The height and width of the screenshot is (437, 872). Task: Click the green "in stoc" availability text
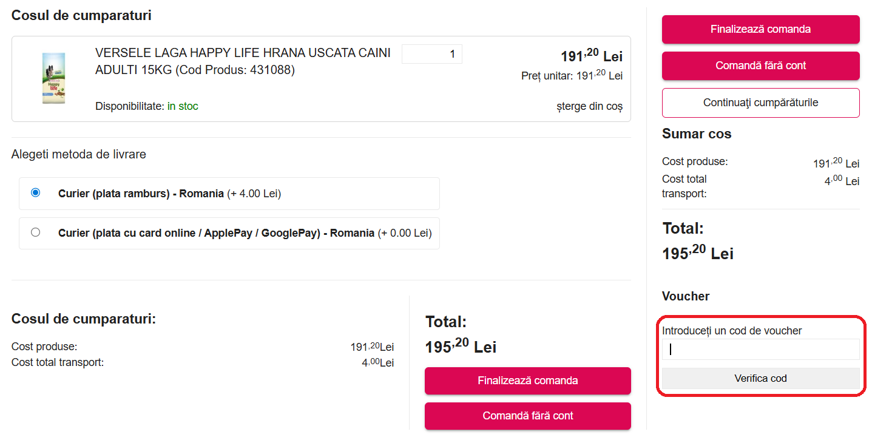183,106
